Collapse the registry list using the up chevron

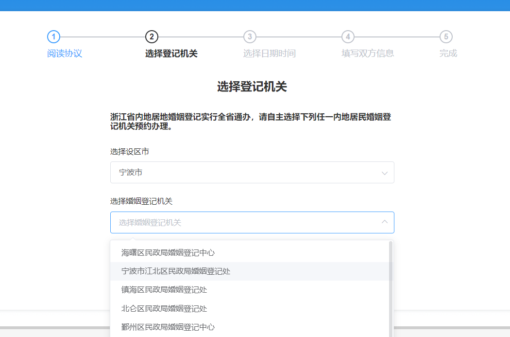384,222
